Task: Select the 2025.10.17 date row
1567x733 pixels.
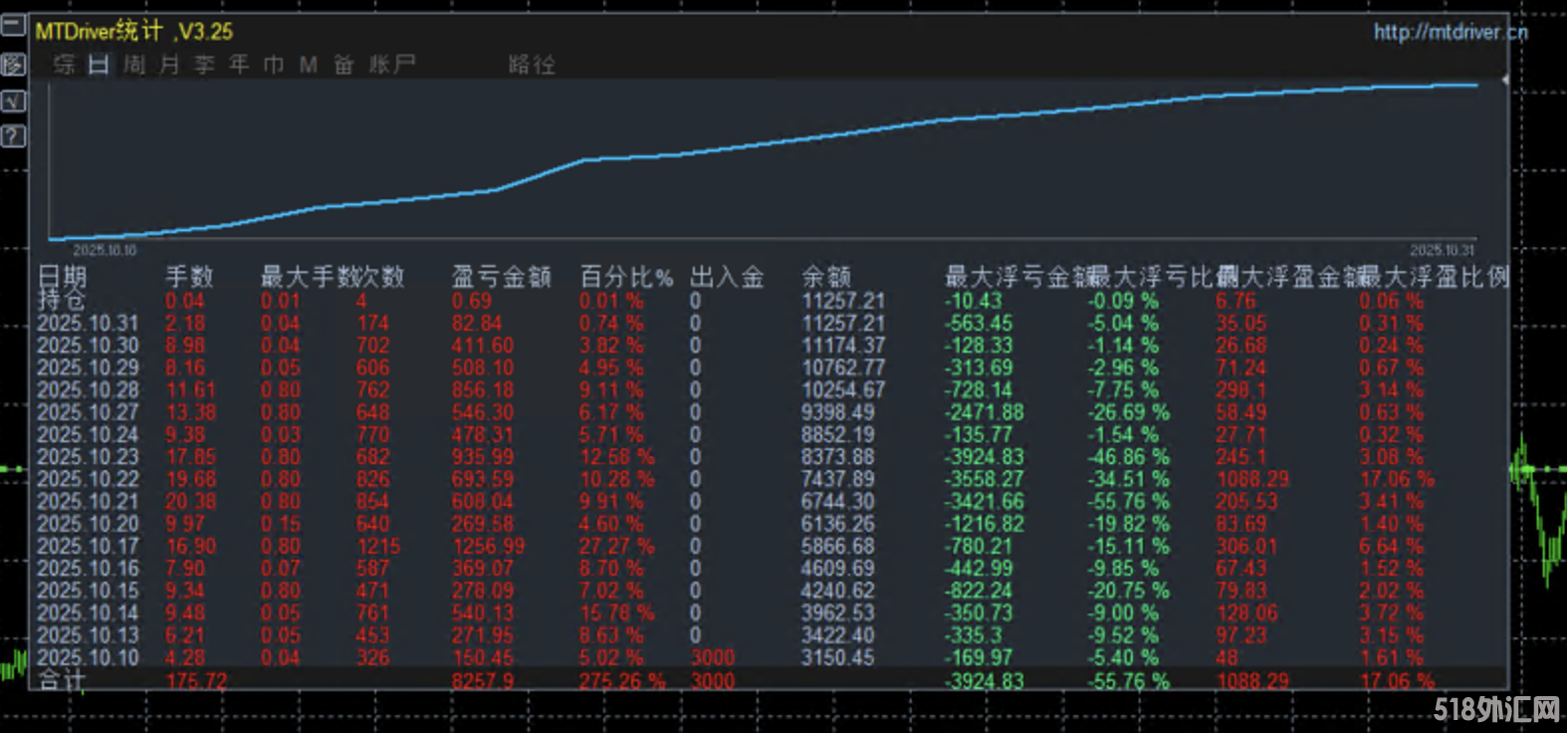Action: click(88, 546)
